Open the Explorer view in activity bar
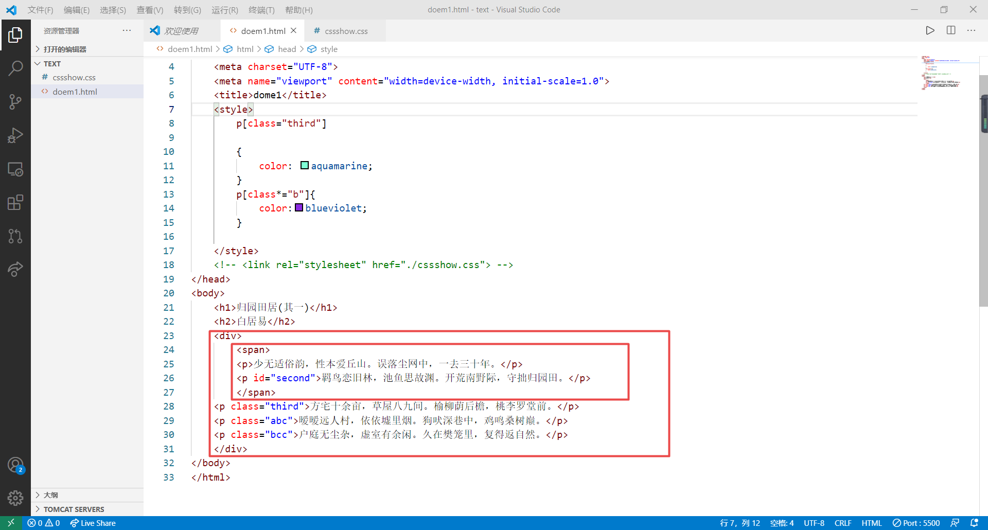 pos(15,35)
